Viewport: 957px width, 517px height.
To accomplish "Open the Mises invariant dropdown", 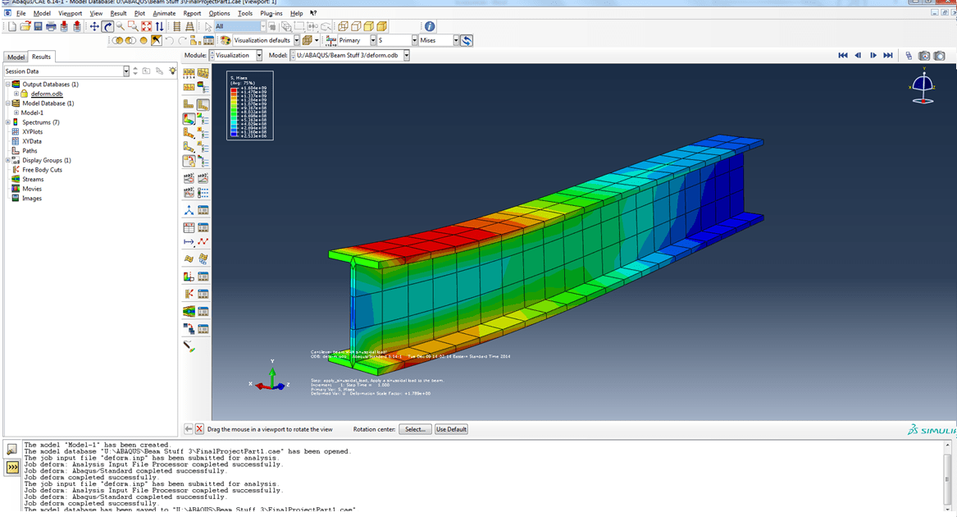I will click(x=456, y=40).
